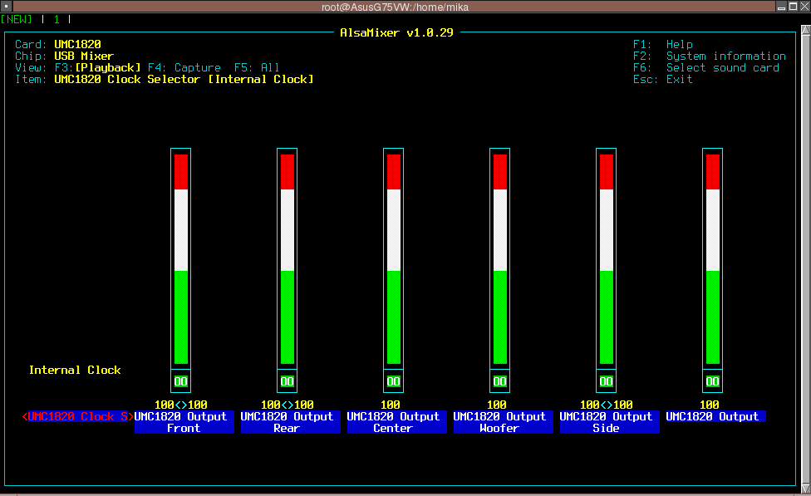The height and width of the screenshot is (496, 811).
Task: Click the terminal scrollbar down arrow
Action: pos(806,489)
